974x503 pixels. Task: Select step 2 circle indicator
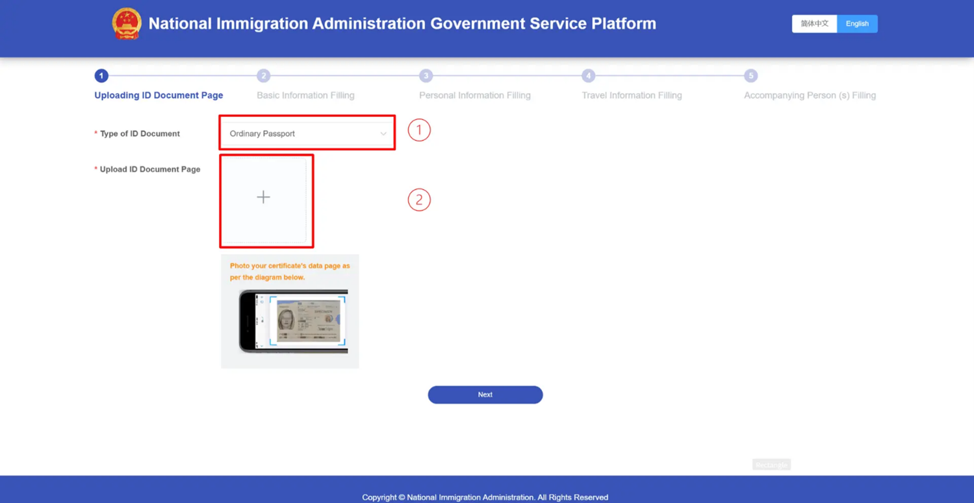263,76
